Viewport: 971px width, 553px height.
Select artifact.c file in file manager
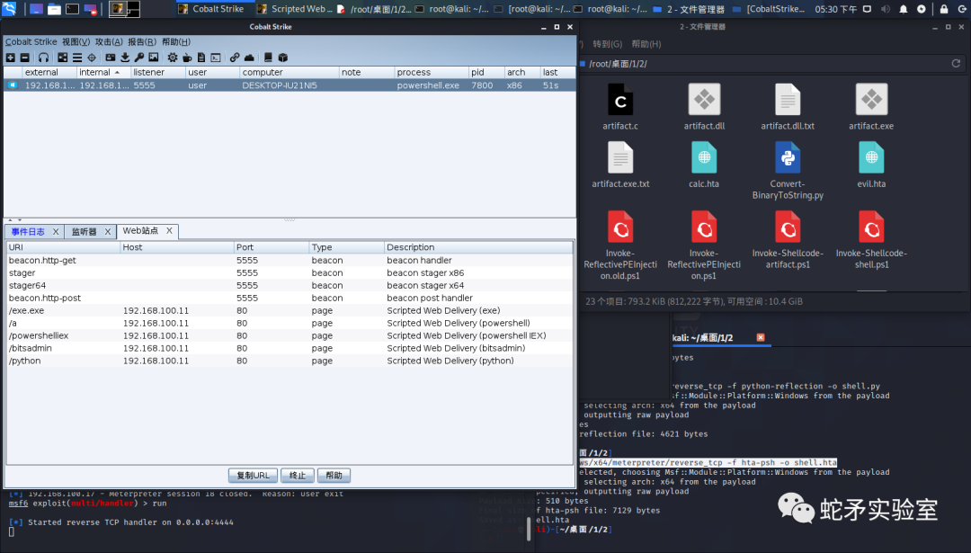point(620,107)
